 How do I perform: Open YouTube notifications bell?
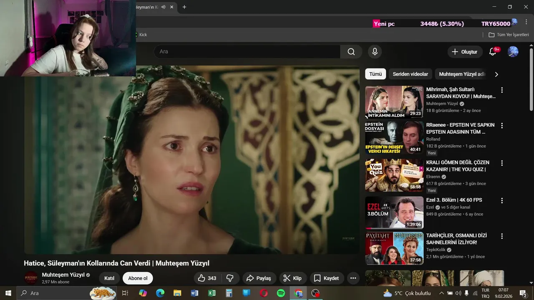[x=493, y=52]
